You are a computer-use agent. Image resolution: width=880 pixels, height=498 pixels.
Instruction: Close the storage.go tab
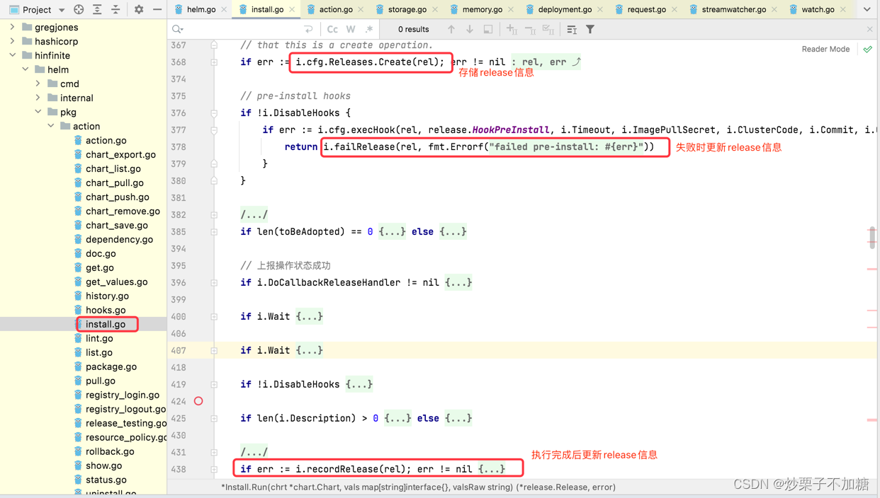(x=434, y=10)
